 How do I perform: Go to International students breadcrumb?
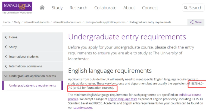[x=36, y=22]
